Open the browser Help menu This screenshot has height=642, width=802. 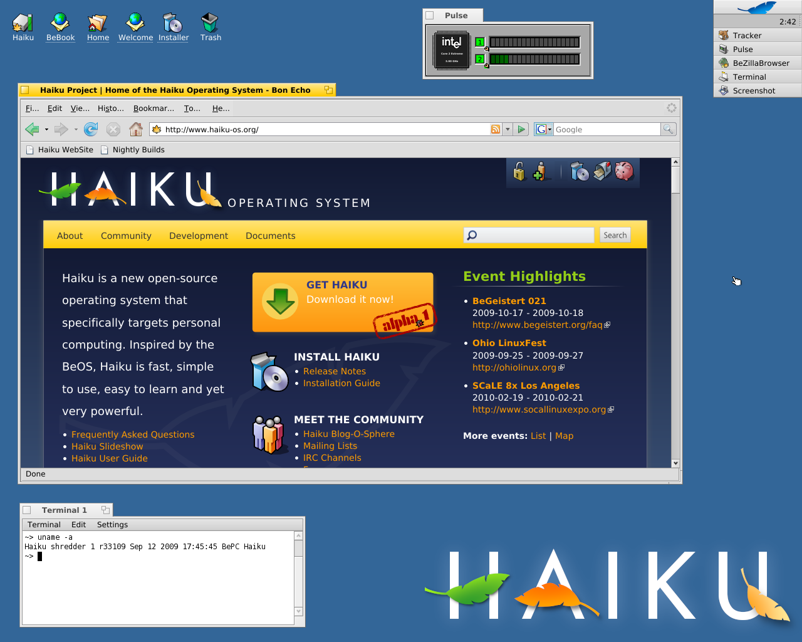(x=221, y=108)
